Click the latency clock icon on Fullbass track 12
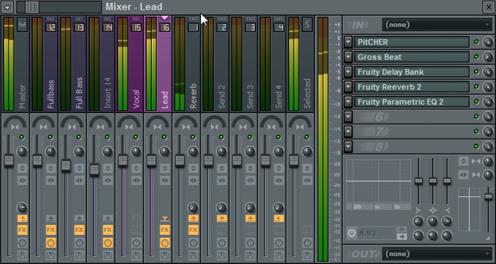This screenshot has height=264, width=496. click(51, 243)
